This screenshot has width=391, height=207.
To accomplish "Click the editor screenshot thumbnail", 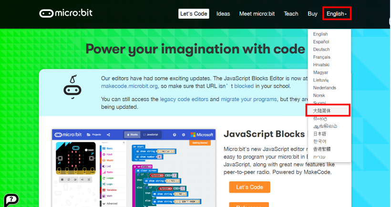I will pyautogui.click(x=134, y=168).
